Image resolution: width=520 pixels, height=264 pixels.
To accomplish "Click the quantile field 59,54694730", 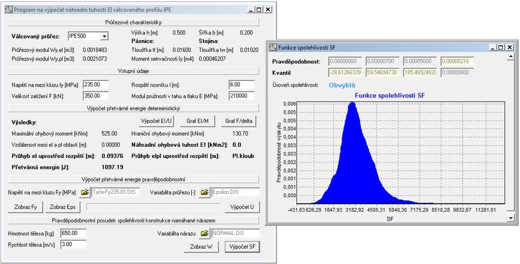I will click(x=383, y=73).
